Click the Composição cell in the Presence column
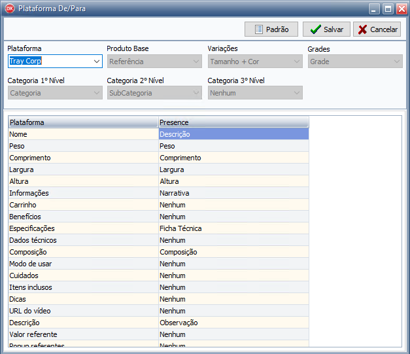This screenshot has height=354, width=410. [233, 252]
